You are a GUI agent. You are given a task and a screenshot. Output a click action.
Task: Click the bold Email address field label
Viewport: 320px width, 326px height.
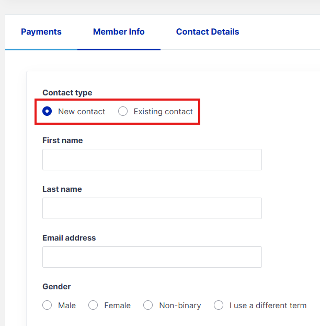tap(69, 238)
